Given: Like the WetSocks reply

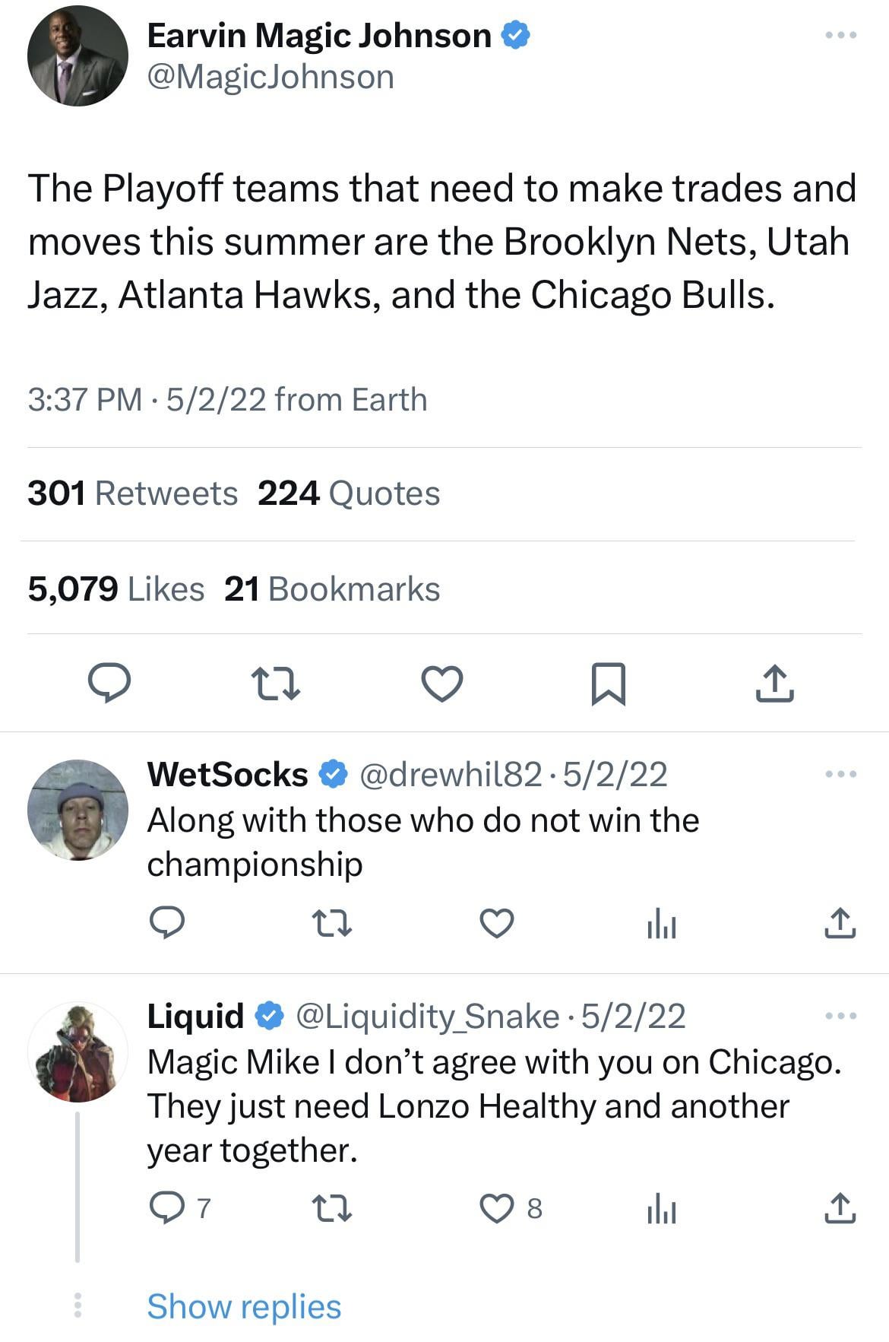Looking at the screenshot, I should (497, 924).
